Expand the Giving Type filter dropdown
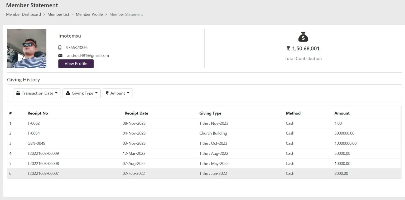This screenshot has height=200, width=405. [x=81, y=93]
